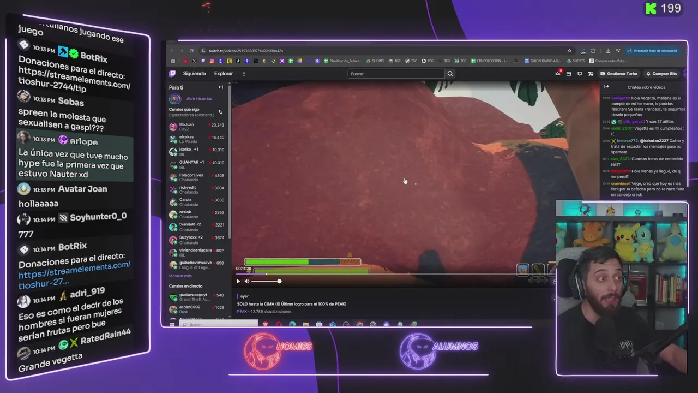Open the ETB COLECCION bookmark
The image size is (698, 393).
[x=489, y=61]
